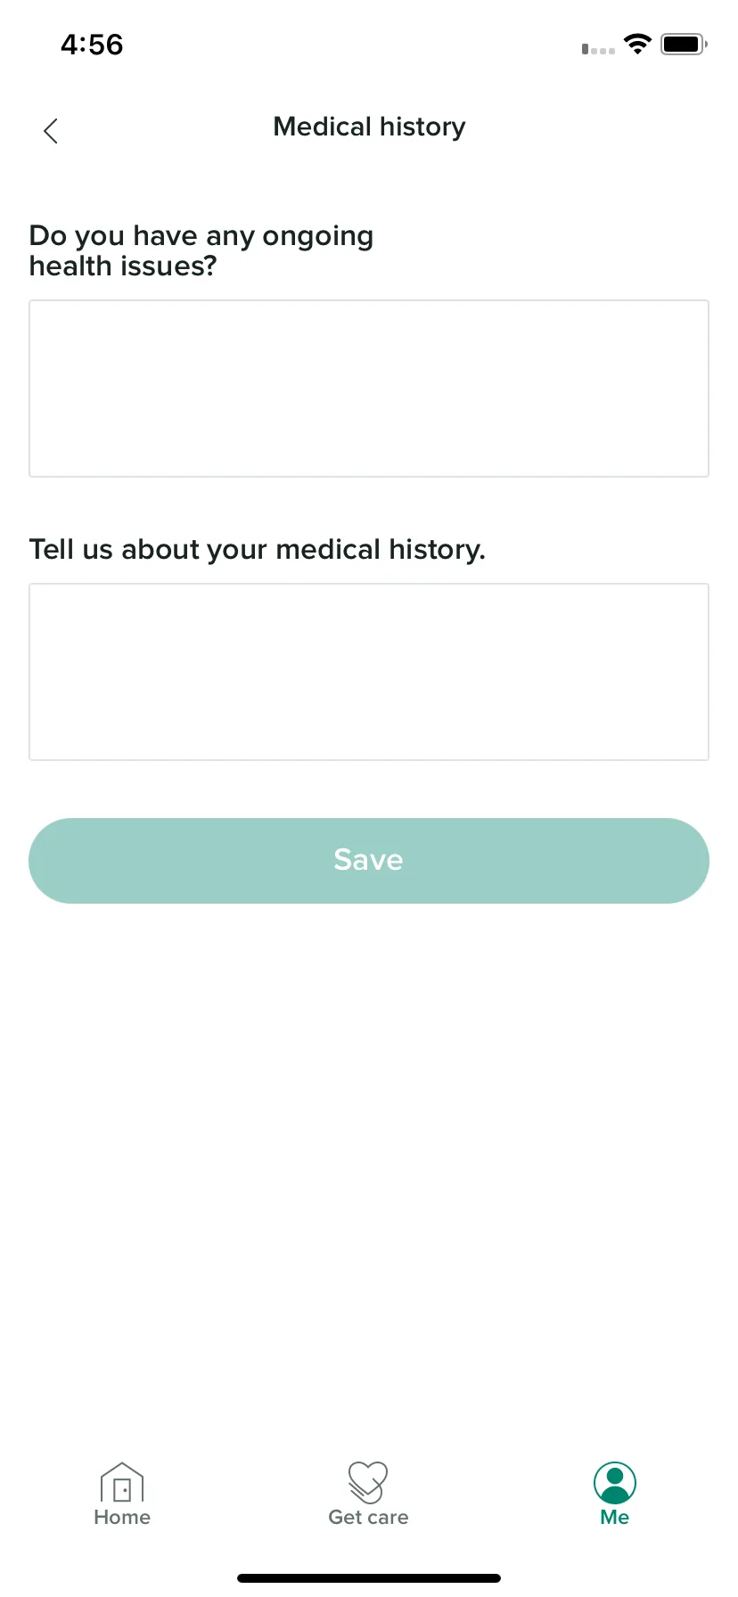Select the green Me profile icon
The height and width of the screenshot is (1597, 738).
[x=615, y=1483]
